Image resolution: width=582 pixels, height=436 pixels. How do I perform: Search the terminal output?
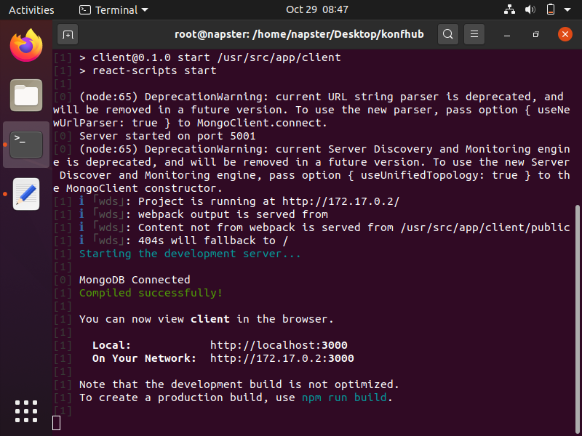pyautogui.click(x=448, y=34)
